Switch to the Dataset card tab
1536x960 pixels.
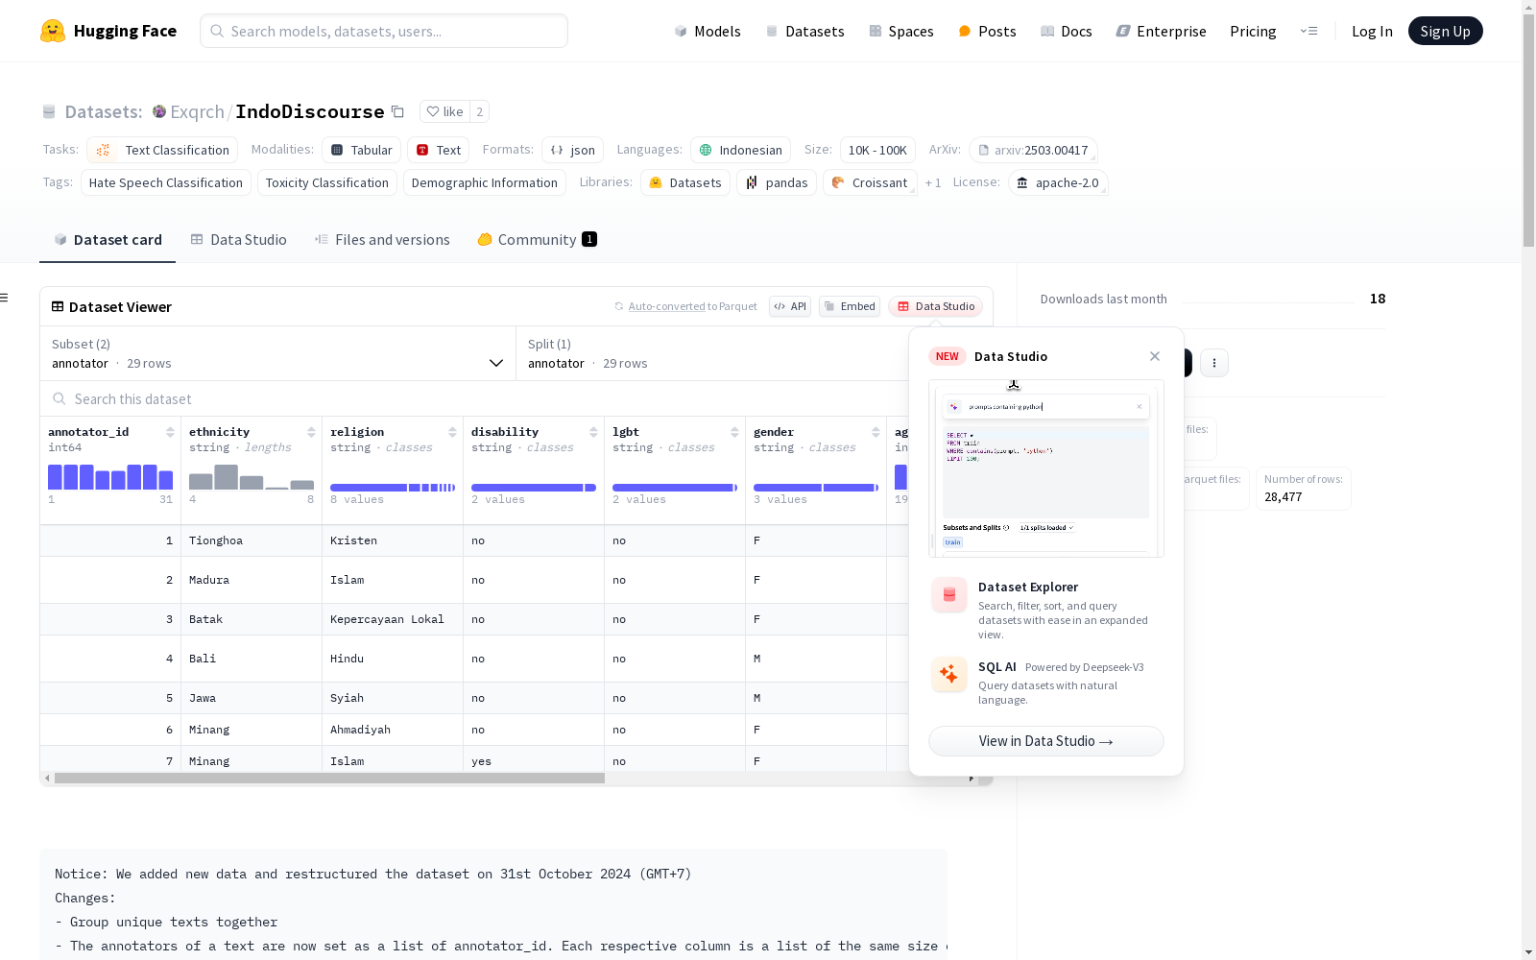pyautogui.click(x=108, y=240)
